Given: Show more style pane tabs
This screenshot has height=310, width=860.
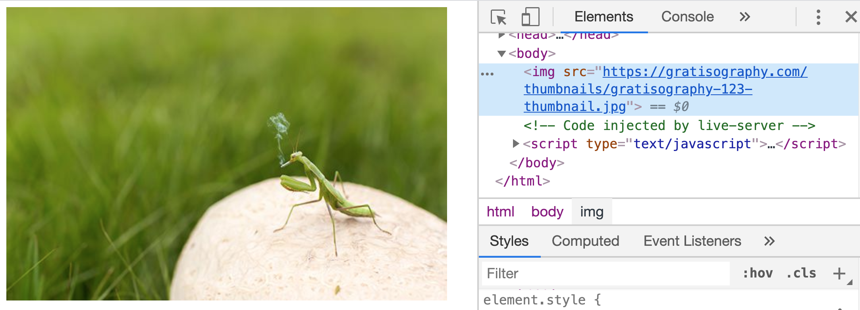Looking at the screenshot, I should click(769, 241).
